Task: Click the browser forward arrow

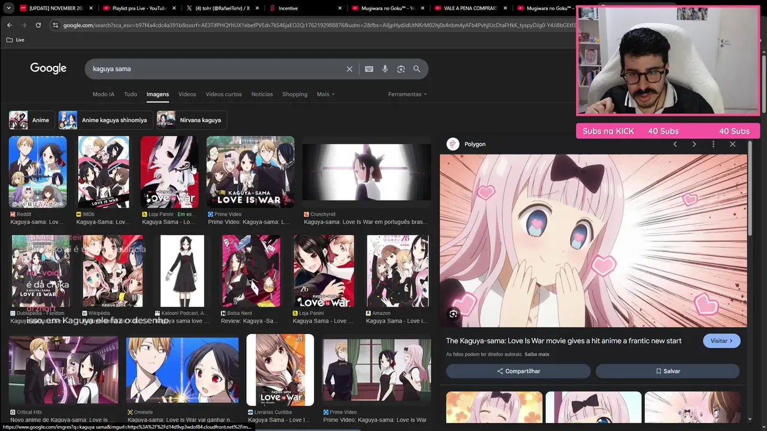Action: (x=24, y=25)
